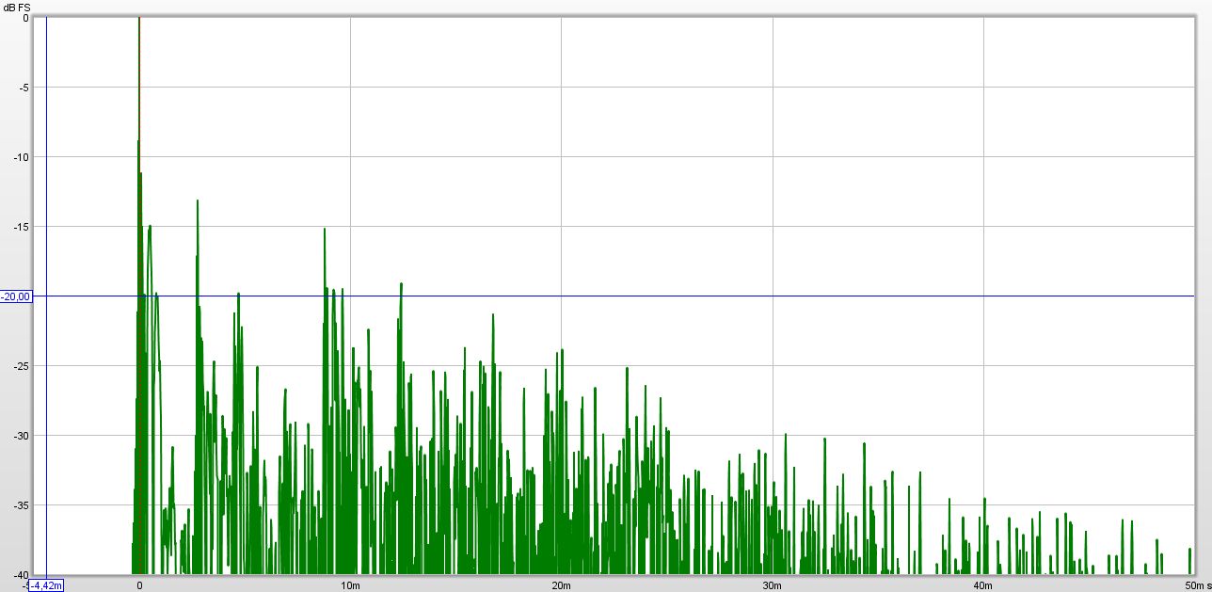
Task: Click the "30m" time axis label
Action: point(772,585)
